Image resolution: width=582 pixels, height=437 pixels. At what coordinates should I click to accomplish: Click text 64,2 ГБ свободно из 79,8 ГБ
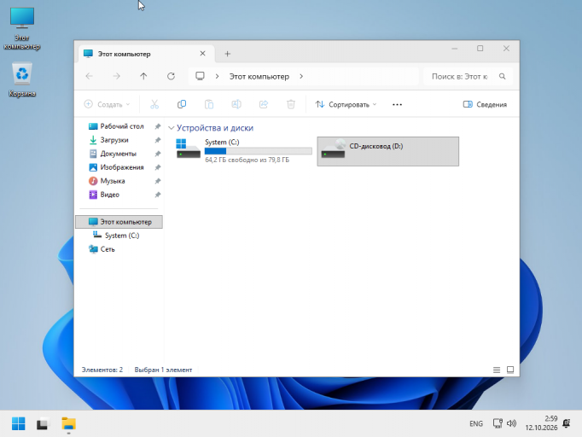[247, 160]
